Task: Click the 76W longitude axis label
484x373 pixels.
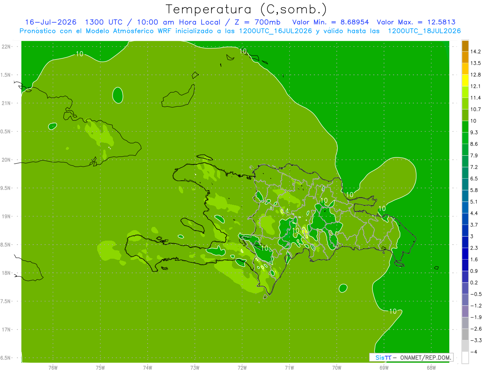Action: [53, 367]
